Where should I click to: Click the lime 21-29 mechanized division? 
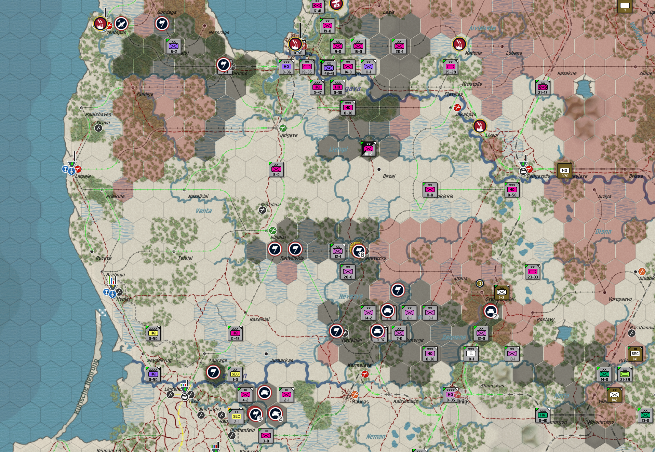[625, 374]
